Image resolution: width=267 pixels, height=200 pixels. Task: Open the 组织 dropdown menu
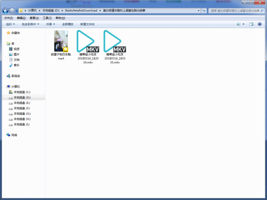pos(10,24)
